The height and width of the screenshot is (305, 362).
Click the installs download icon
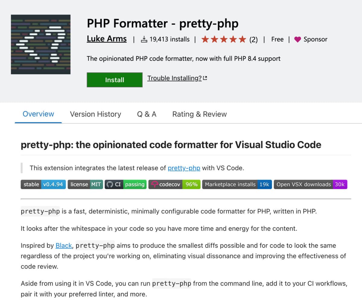(144, 39)
